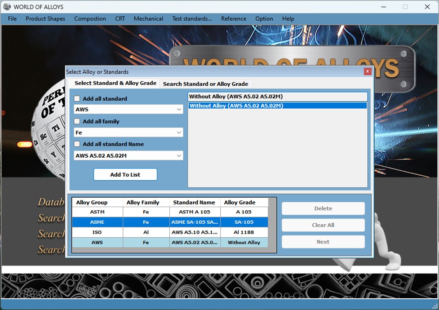The image size is (439, 310).
Task: Switch to Select Standard & Alloy Grade tab
Action: click(115, 83)
